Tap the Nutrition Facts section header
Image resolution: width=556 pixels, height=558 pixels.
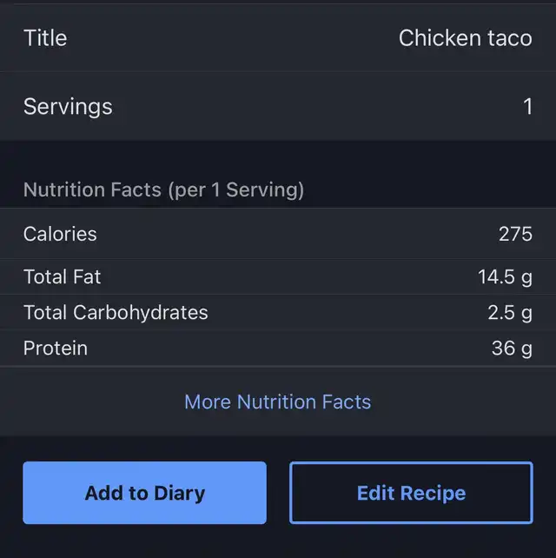(92, 189)
